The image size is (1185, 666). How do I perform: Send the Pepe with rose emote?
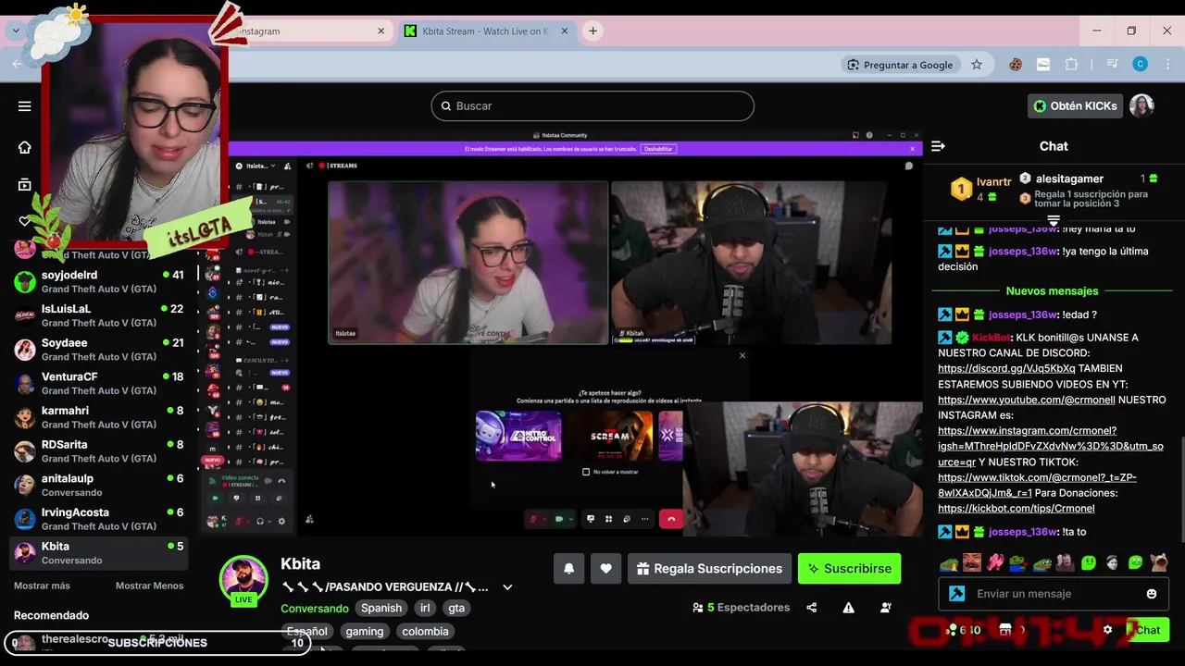point(1018,562)
